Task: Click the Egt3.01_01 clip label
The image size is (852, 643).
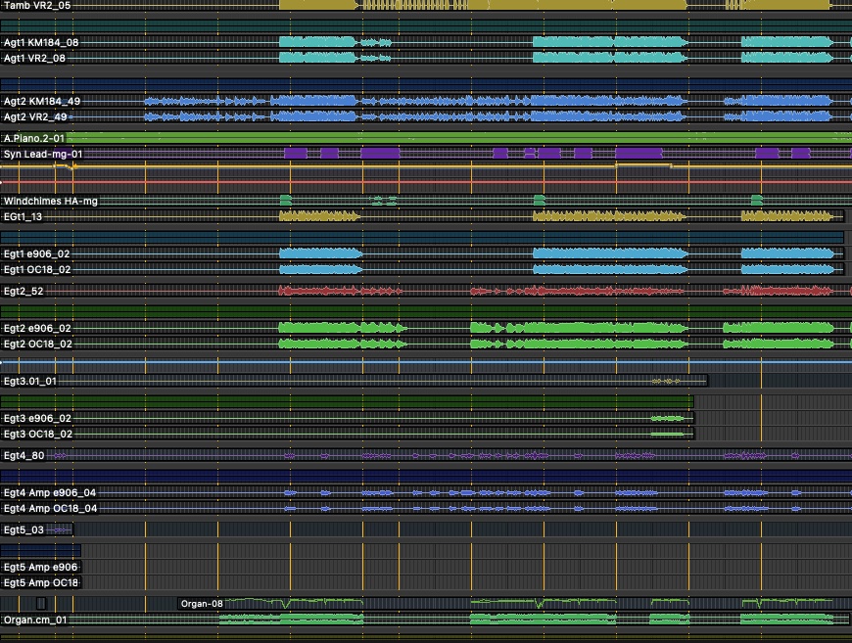Action: tap(30, 382)
